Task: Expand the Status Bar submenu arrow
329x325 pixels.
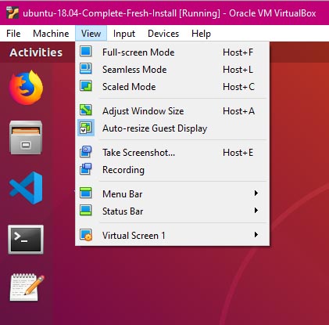Action: click(x=256, y=211)
